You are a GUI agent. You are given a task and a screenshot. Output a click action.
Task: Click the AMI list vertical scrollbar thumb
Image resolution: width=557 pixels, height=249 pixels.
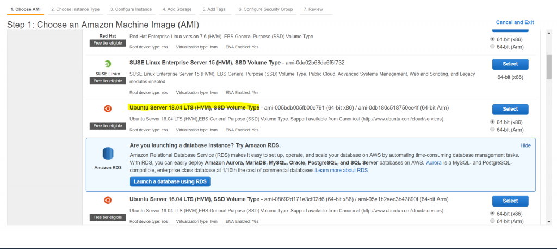tap(549, 66)
